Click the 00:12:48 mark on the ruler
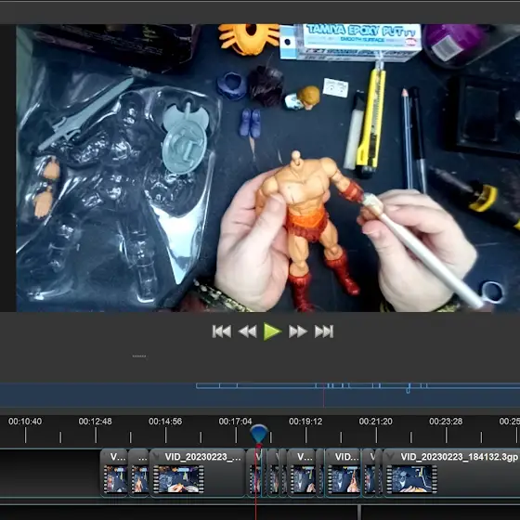The height and width of the screenshot is (520, 520). (x=95, y=422)
